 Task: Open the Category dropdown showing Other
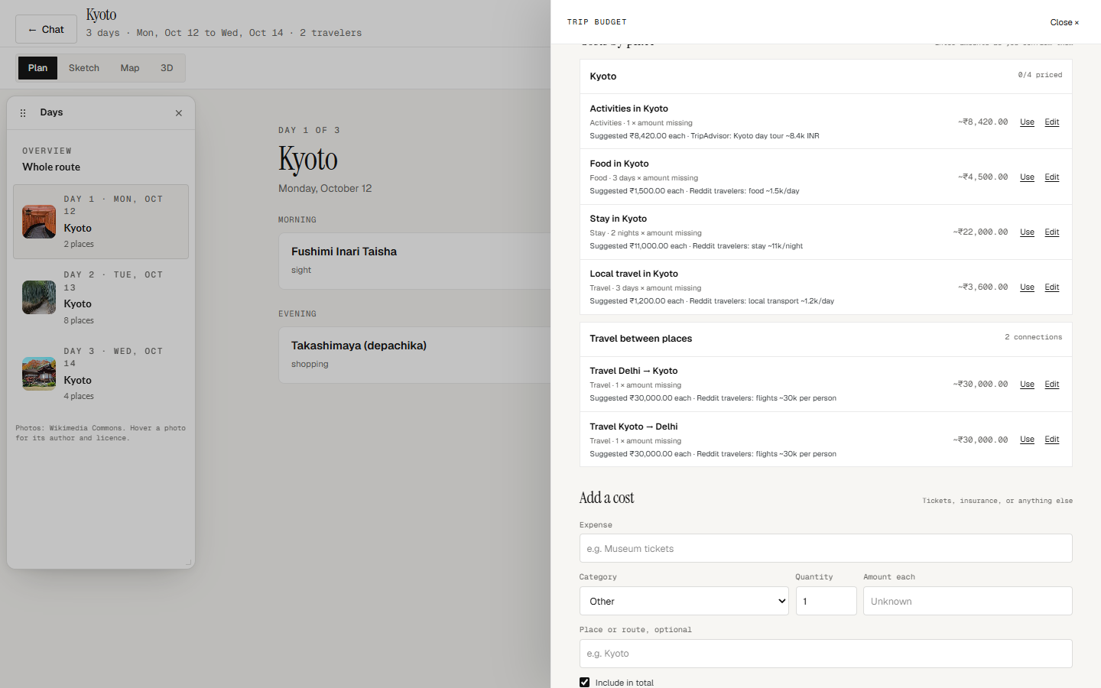point(684,601)
